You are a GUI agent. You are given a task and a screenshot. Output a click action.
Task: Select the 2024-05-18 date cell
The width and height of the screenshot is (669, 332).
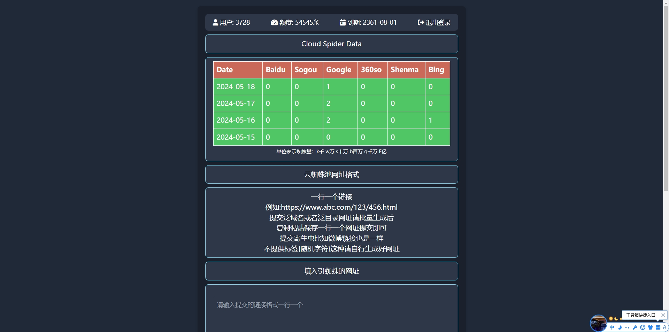click(238, 87)
